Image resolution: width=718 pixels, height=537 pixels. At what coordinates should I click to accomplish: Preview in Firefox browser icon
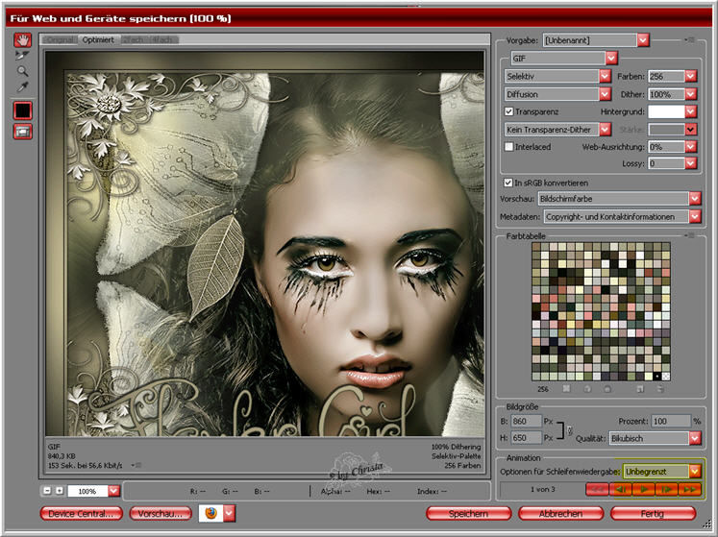point(210,513)
